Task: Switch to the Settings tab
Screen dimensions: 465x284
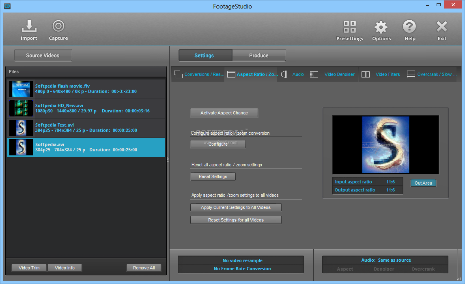Action: [205, 56]
